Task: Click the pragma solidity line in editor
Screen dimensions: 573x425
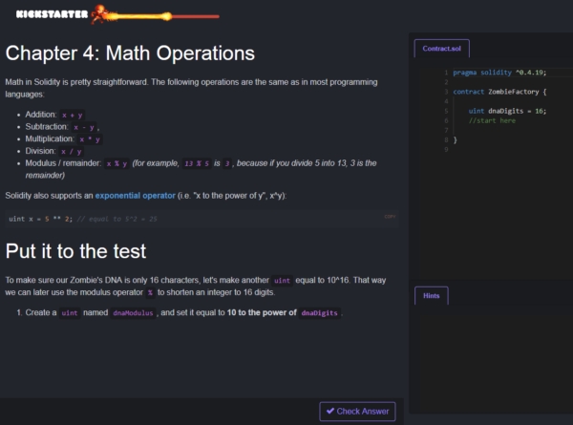Action: point(499,73)
